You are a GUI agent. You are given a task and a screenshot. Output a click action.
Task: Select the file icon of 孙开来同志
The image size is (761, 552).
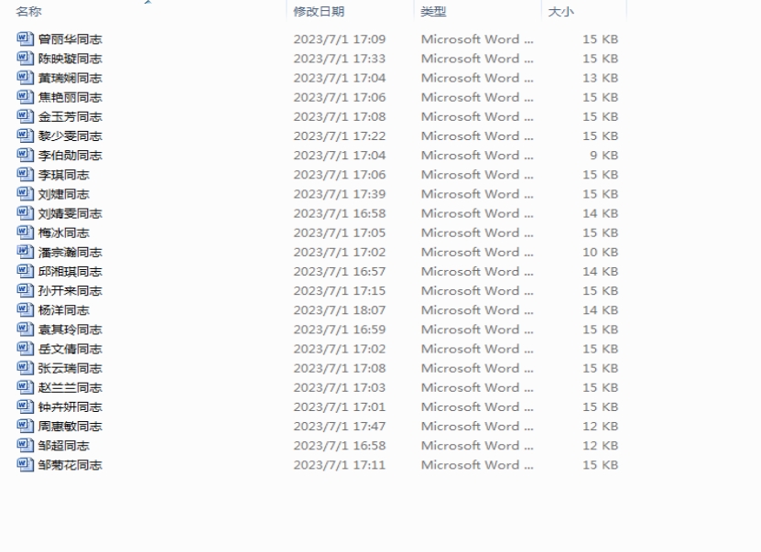[x=25, y=291]
